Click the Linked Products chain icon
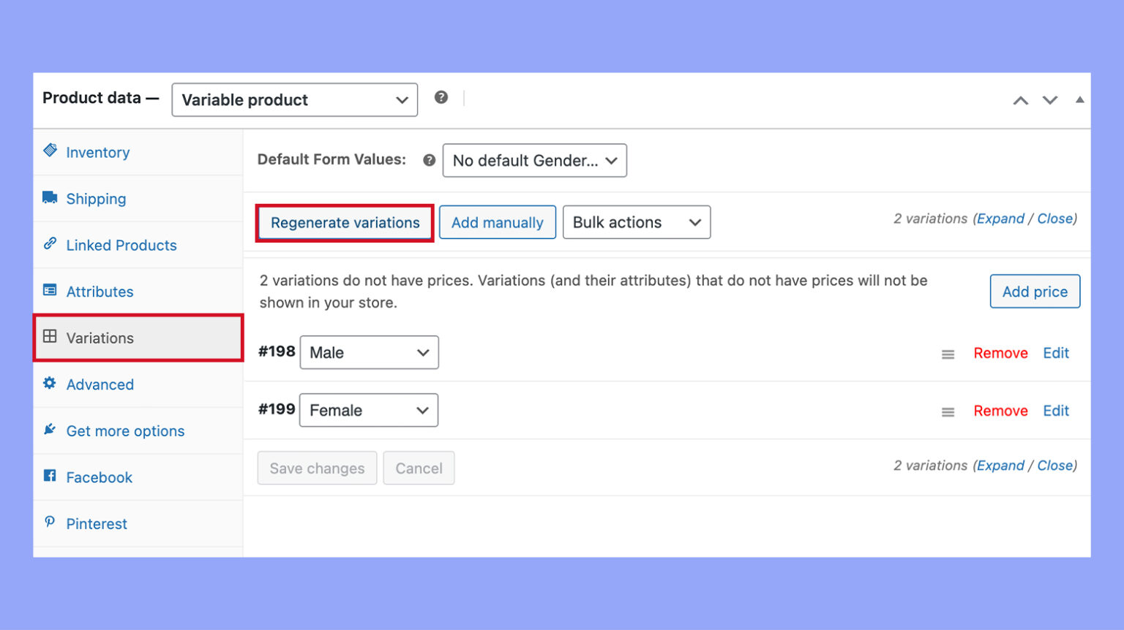Screen dimensions: 1124x630 tap(50, 244)
